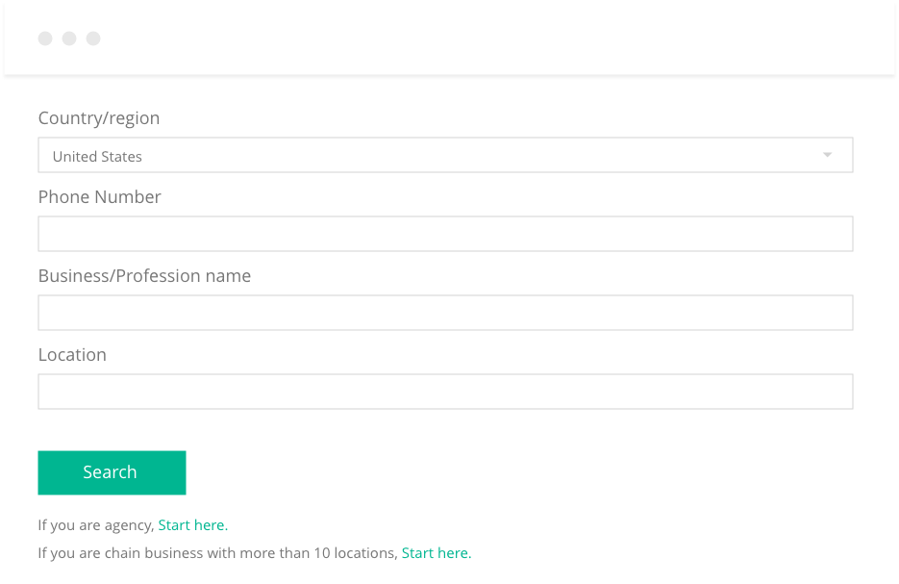Click the 'United States' selected value text
Viewport: 899px width, 584px height.
pyautogui.click(x=97, y=157)
